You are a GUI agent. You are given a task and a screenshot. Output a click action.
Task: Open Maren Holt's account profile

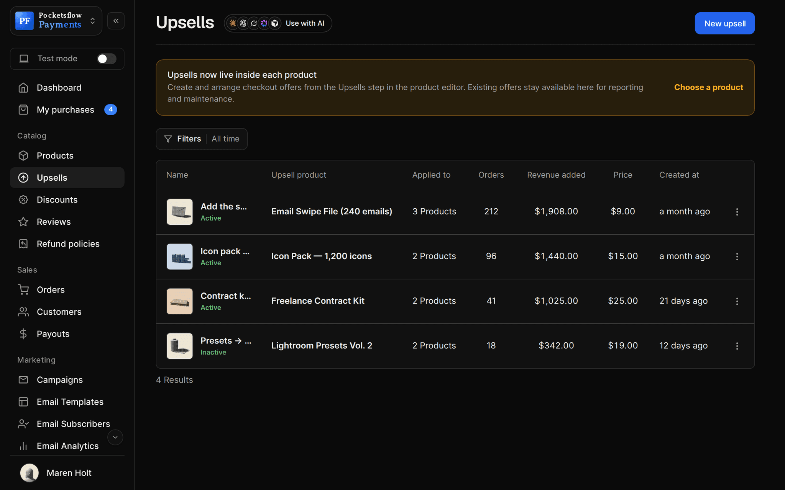(67, 473)
